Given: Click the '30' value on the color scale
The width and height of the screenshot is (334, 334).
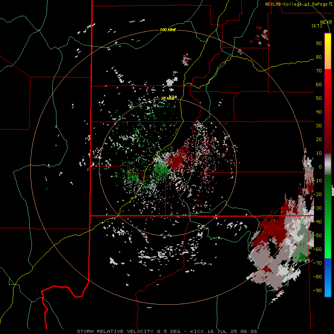Looking at the screenshot, I should pos(319,126).
